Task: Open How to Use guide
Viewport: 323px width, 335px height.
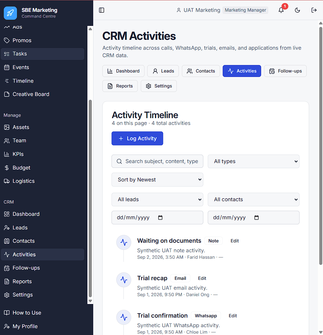Action: 42,313
